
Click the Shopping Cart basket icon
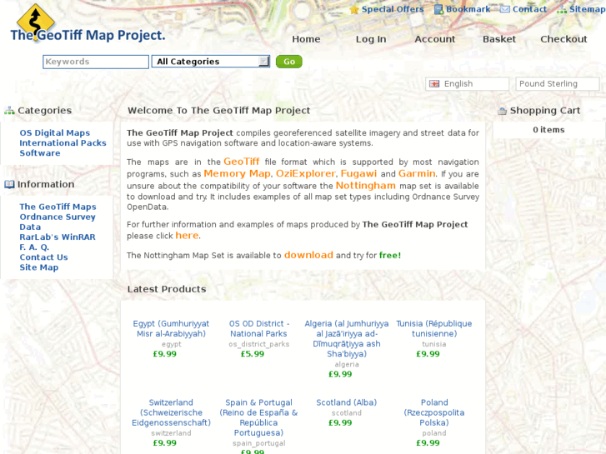pos(502,111)
